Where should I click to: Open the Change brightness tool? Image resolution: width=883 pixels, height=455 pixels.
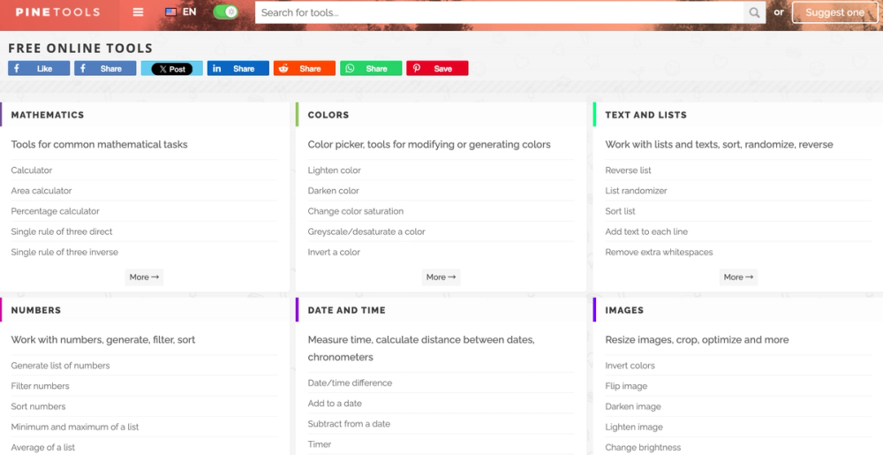point(643,448)
